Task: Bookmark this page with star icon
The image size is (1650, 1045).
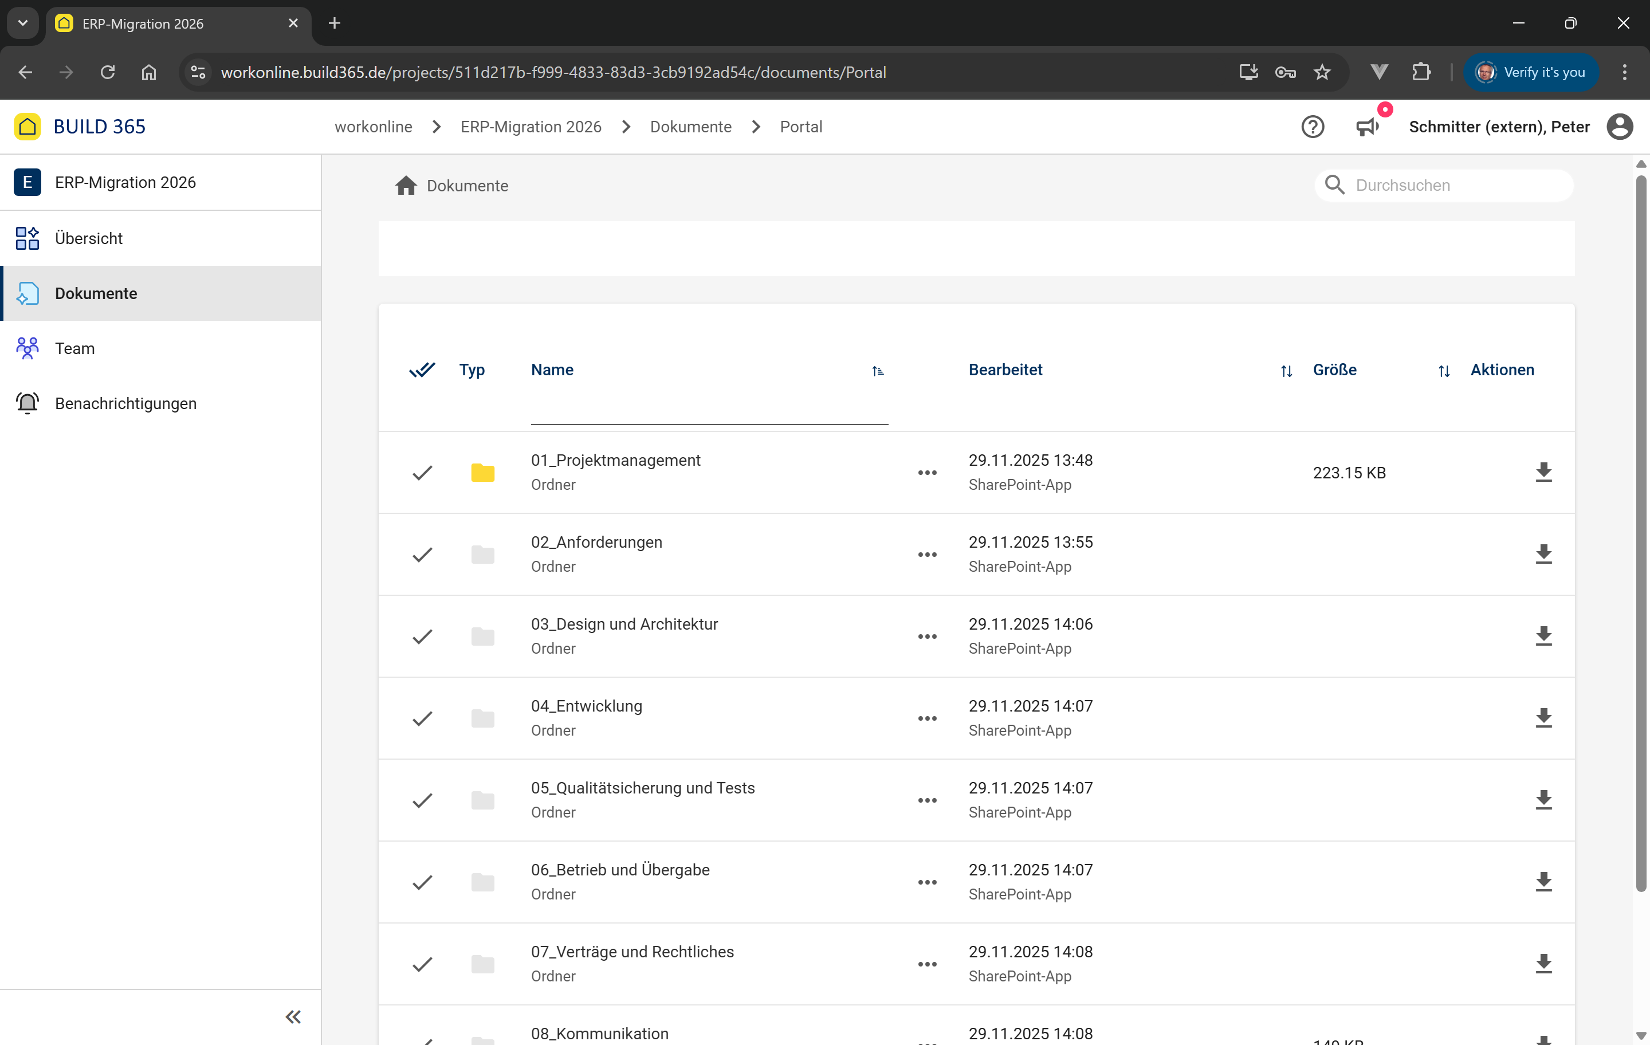Action: coord(1322,72)
